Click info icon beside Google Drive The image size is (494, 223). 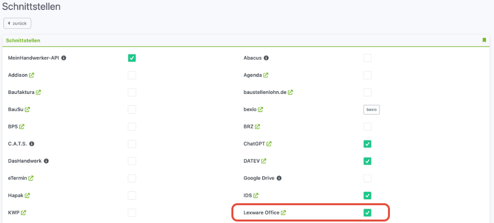coord(279,178)
